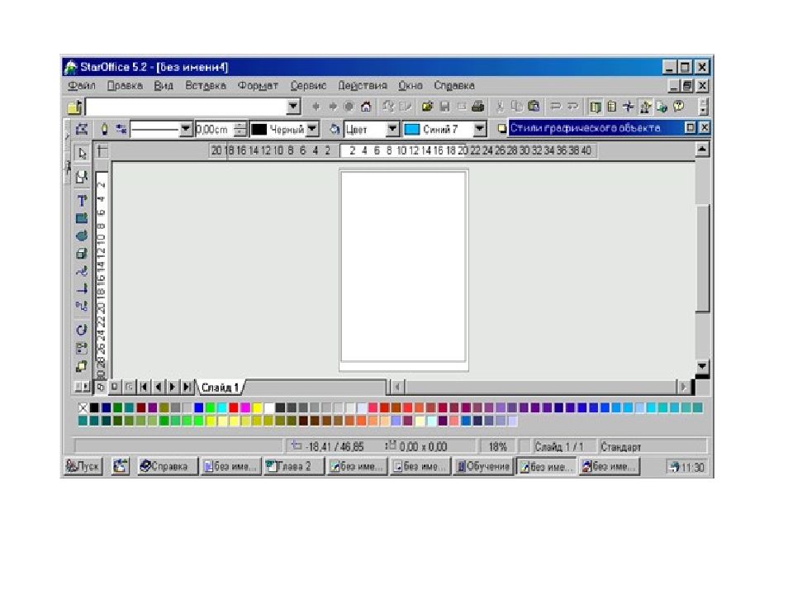Screen dimensions: 793x595
Task: Open the Вид menu
Action: tap(164, 85)
